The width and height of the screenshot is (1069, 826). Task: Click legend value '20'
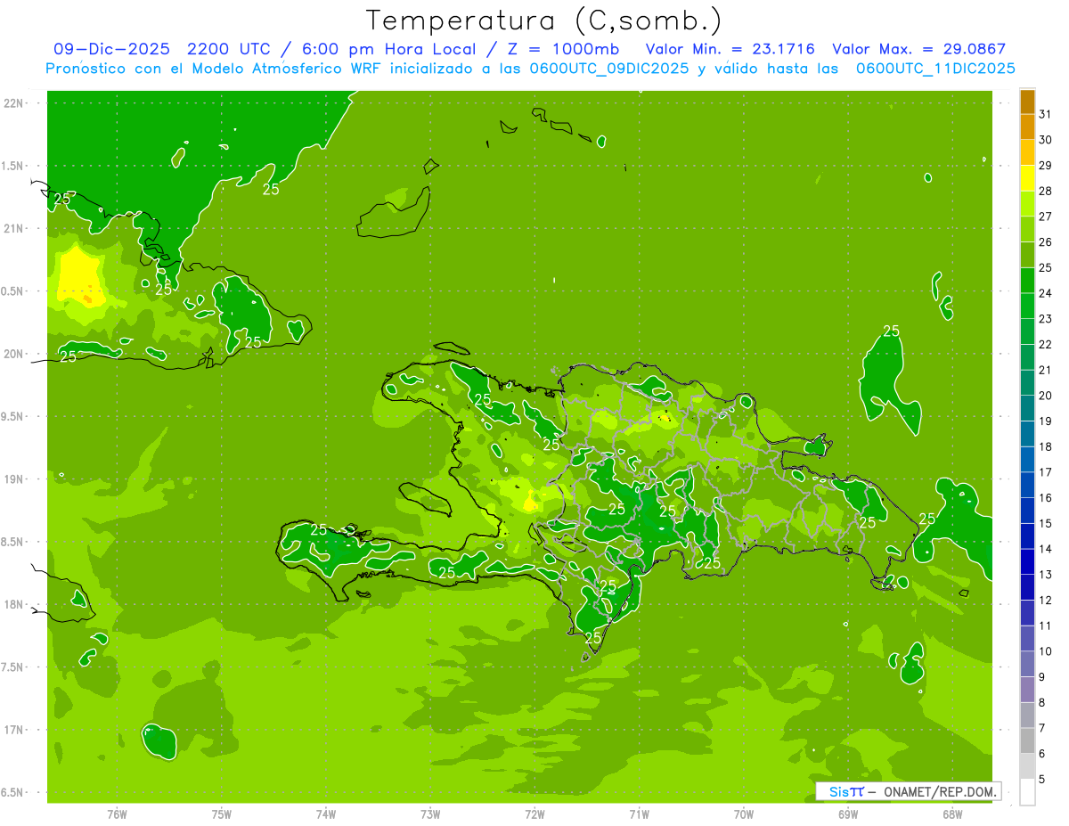pos(1046,396)
